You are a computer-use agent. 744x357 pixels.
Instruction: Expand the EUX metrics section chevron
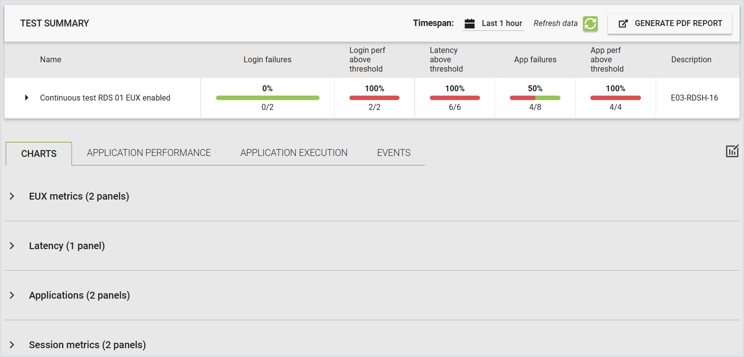[x=12, y=196]
